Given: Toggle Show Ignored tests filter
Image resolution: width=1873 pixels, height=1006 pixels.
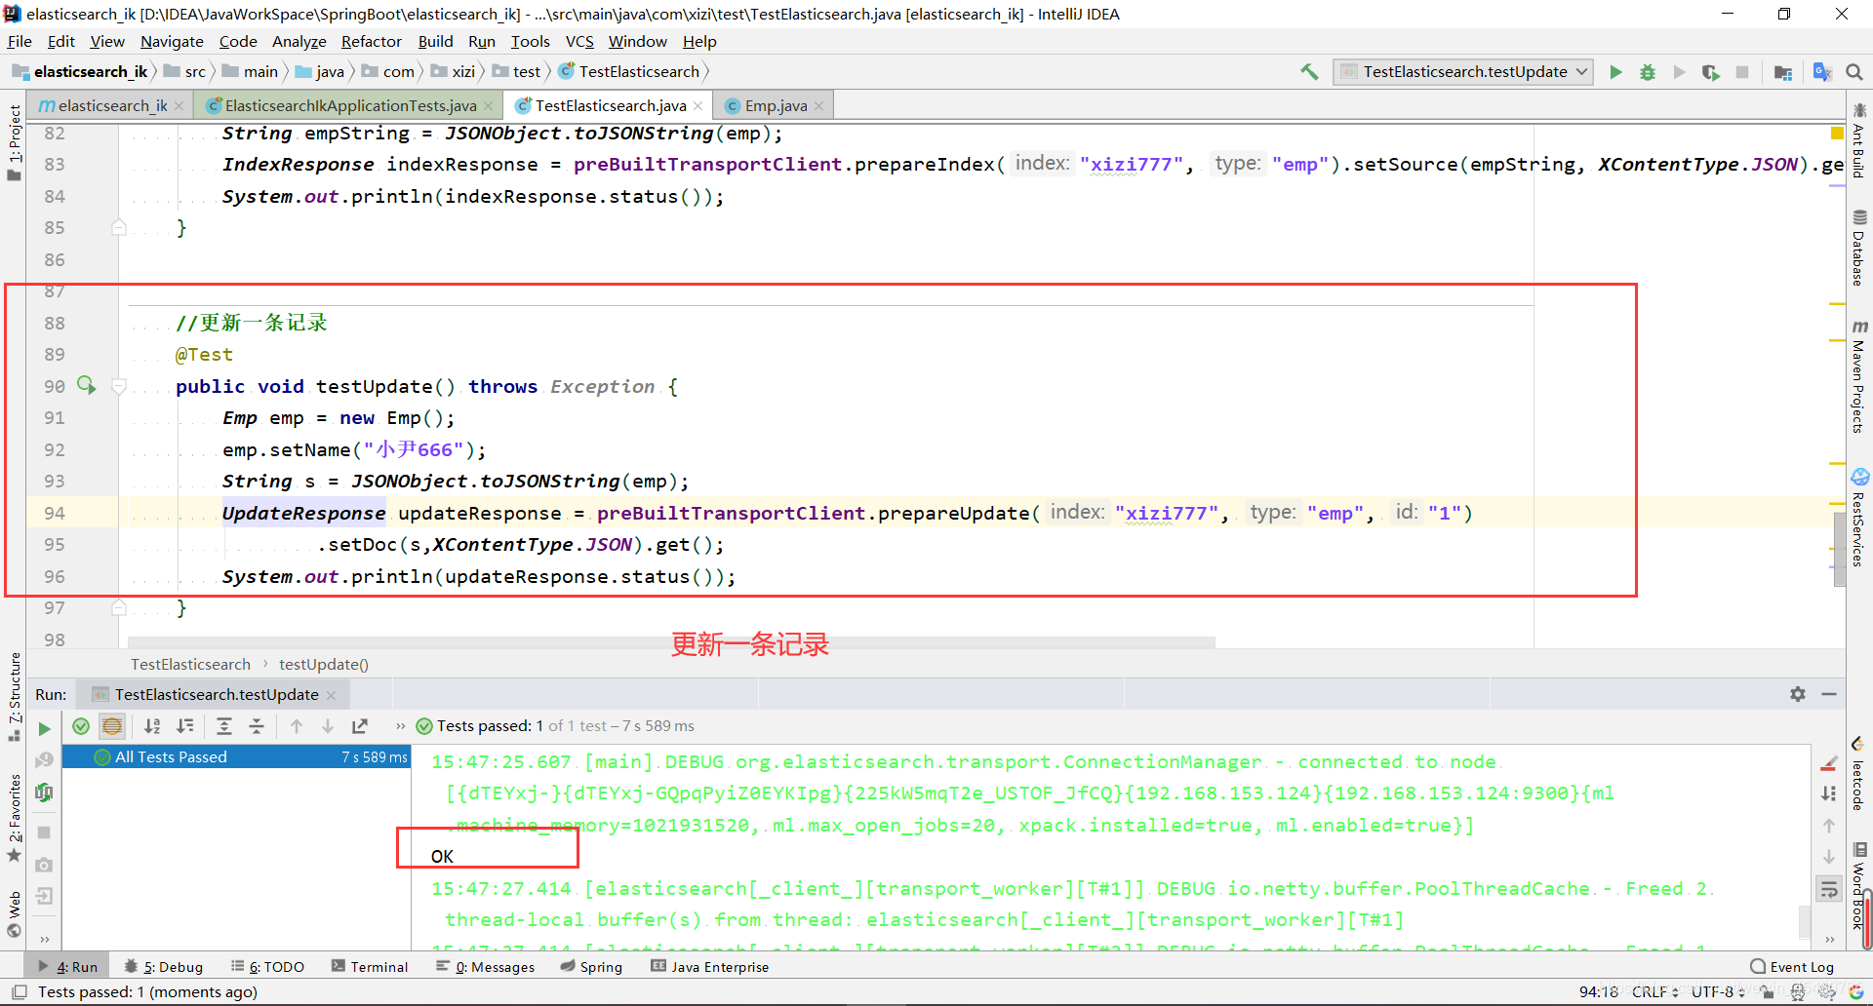Looking at the screenshot, I should [112, 726].
